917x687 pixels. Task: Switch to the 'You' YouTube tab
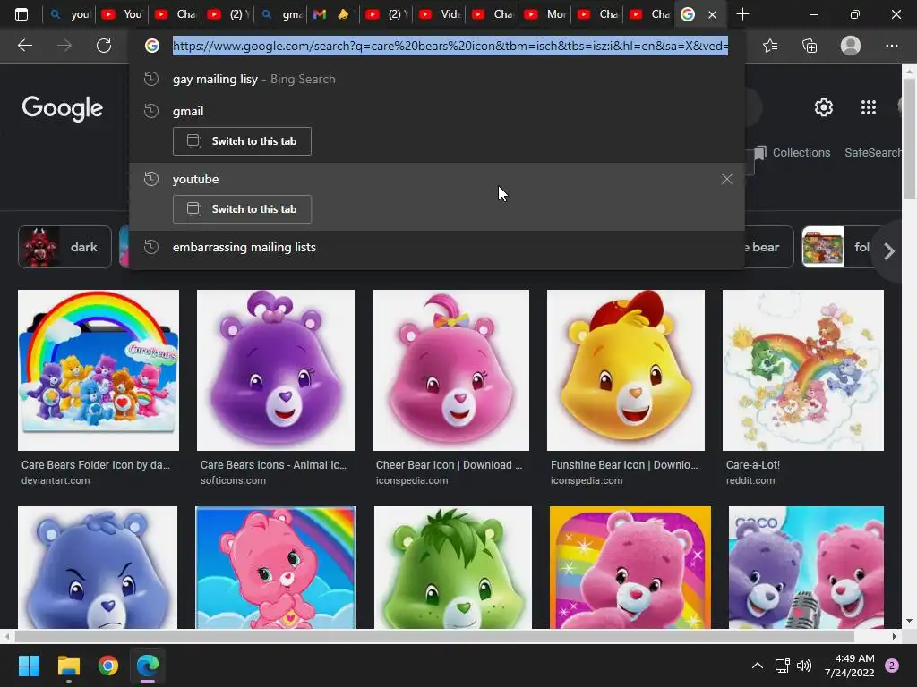[x=122, y=14]
